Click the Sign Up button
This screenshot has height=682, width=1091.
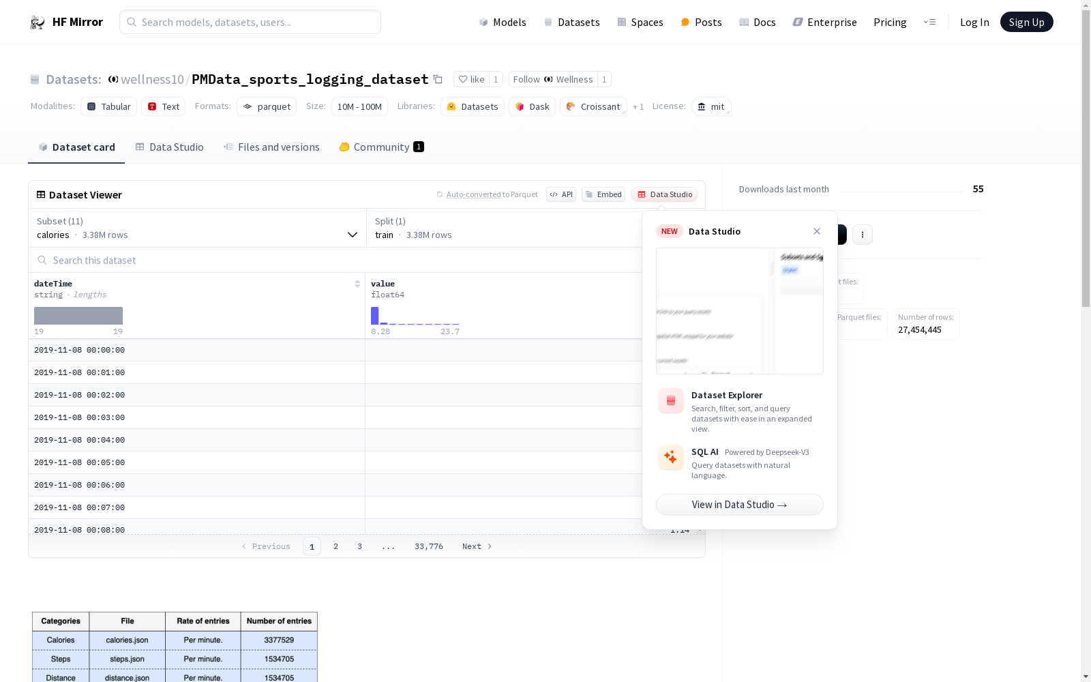tap(1026, 23)
